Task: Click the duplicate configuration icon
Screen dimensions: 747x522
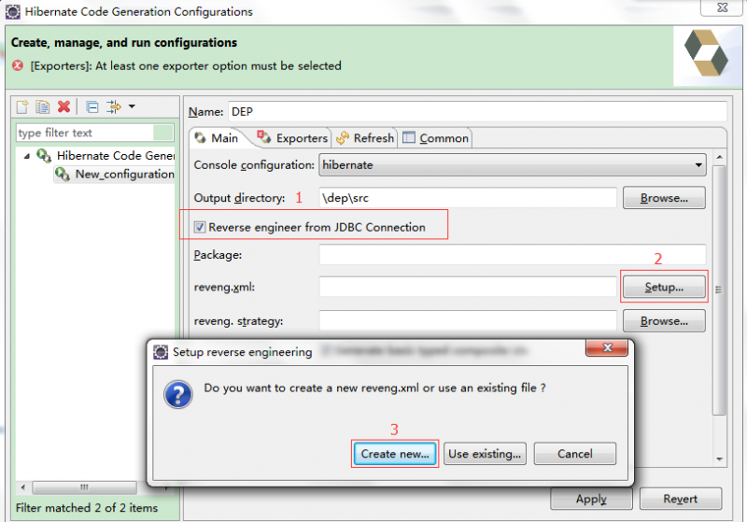Action: click(x=42, y=107)
